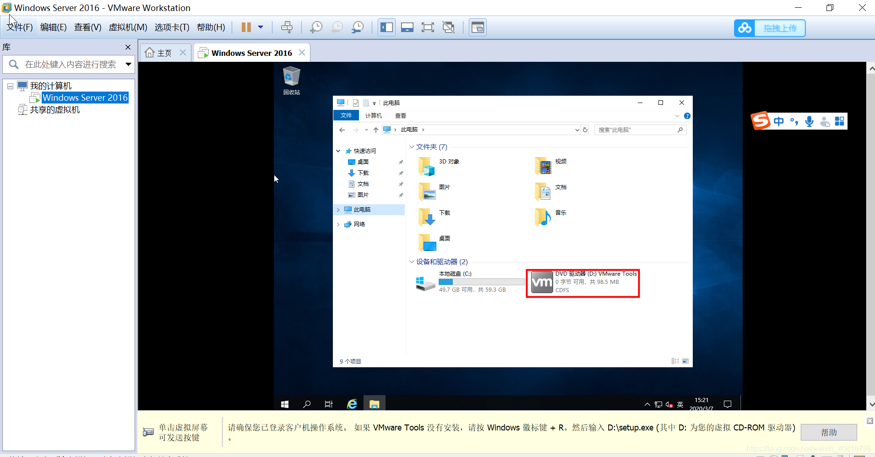Collapse the 快速访问 tree section
This screenshot has width=875, height=457.
coord(338,151)
